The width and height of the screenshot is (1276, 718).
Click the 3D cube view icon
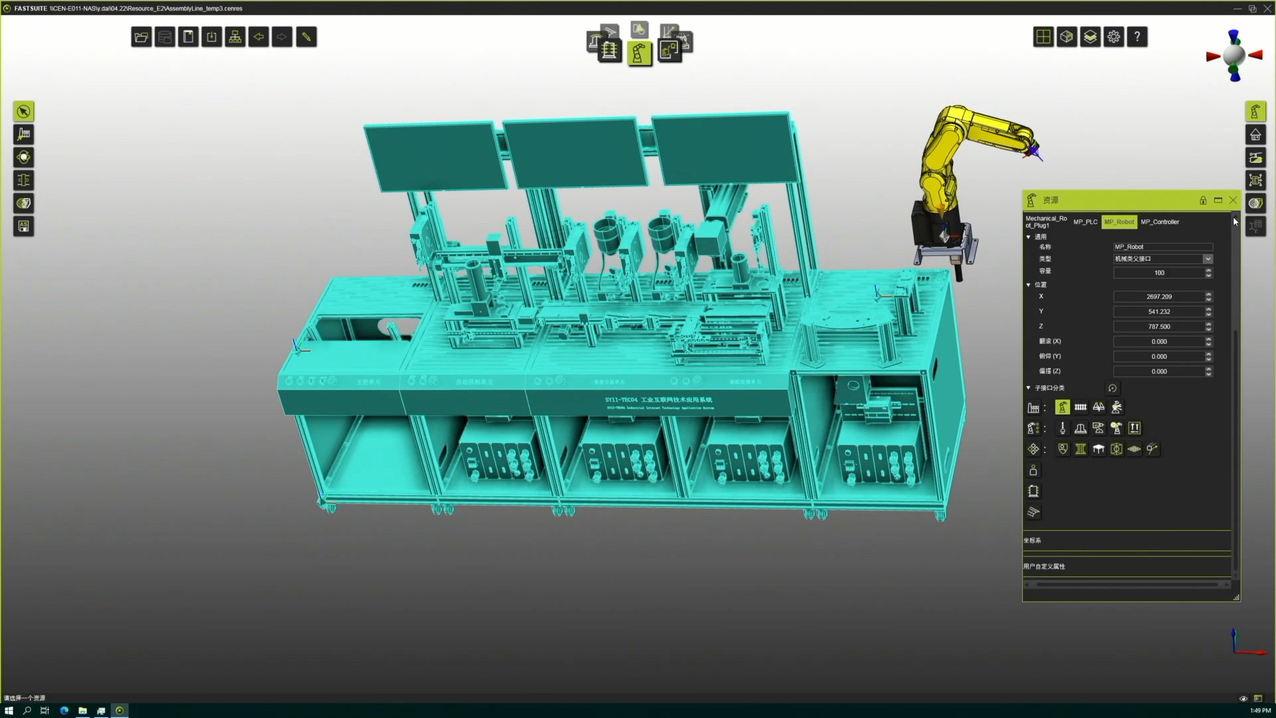[x=1067, y=37]
